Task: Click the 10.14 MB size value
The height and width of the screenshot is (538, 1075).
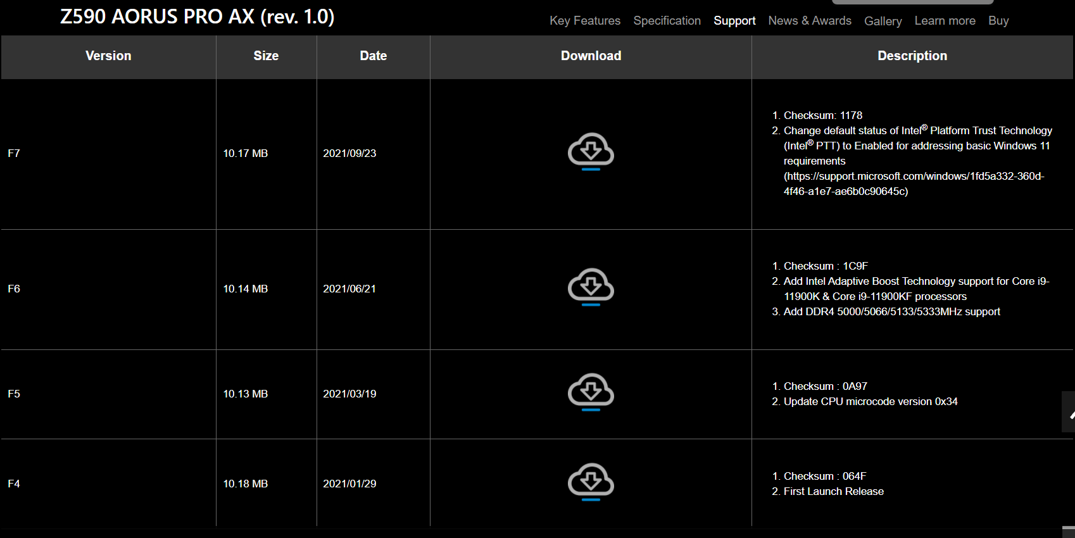Action: (x=246, y=289)
